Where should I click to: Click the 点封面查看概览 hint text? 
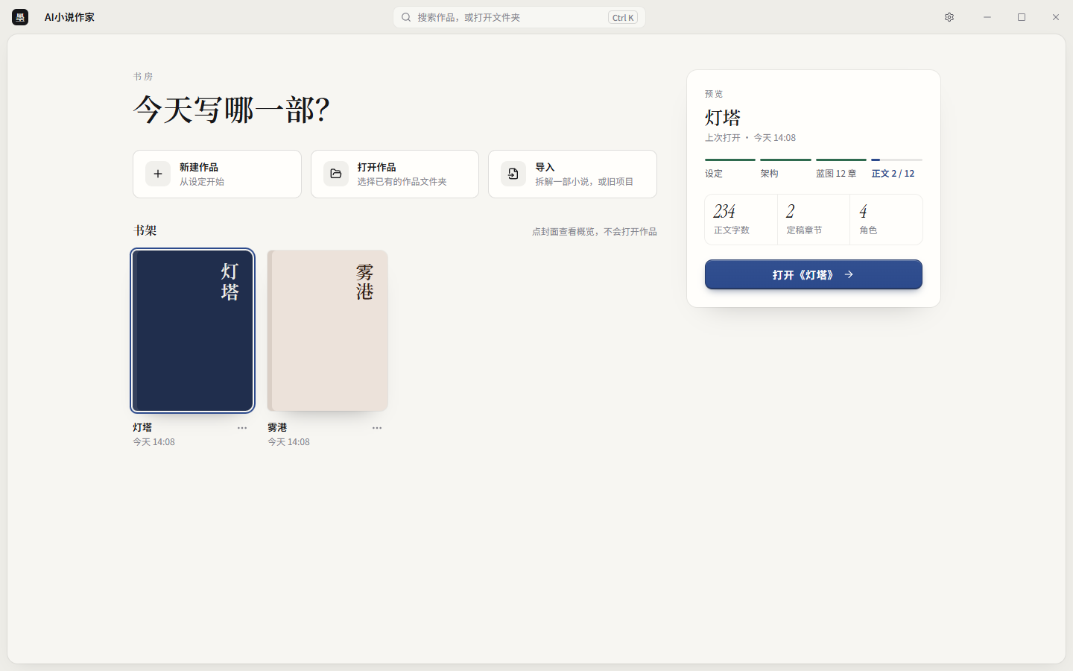point(595,232)
